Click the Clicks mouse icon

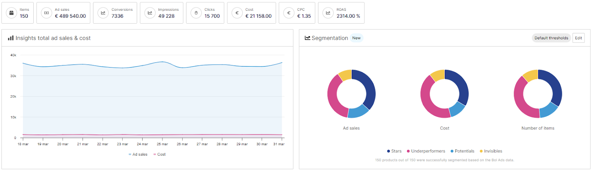pos(196,13)
